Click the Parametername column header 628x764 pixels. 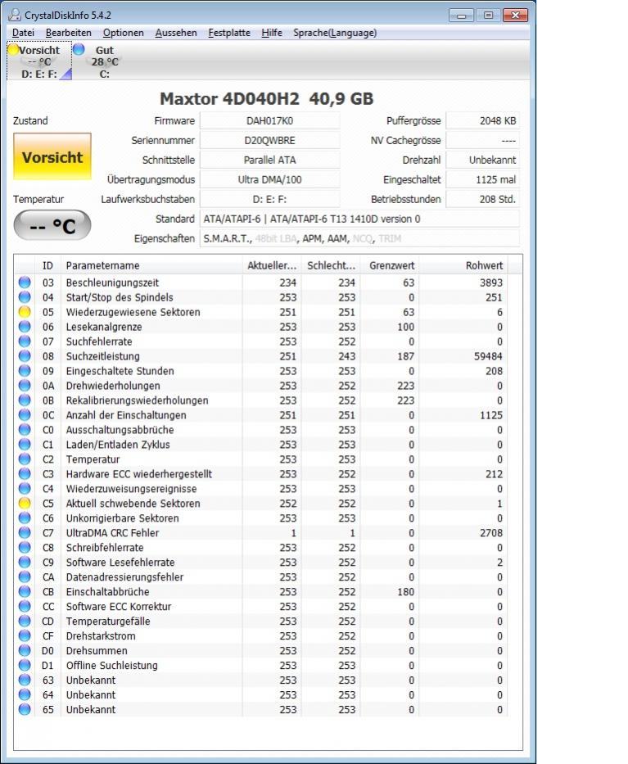click(x=151, y=265)
